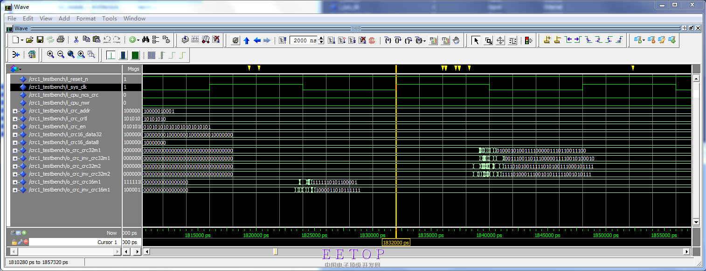706x271 pixels.
Task: Select the Pan Mode four-arrow tool
Action: (x=500, y=40)
